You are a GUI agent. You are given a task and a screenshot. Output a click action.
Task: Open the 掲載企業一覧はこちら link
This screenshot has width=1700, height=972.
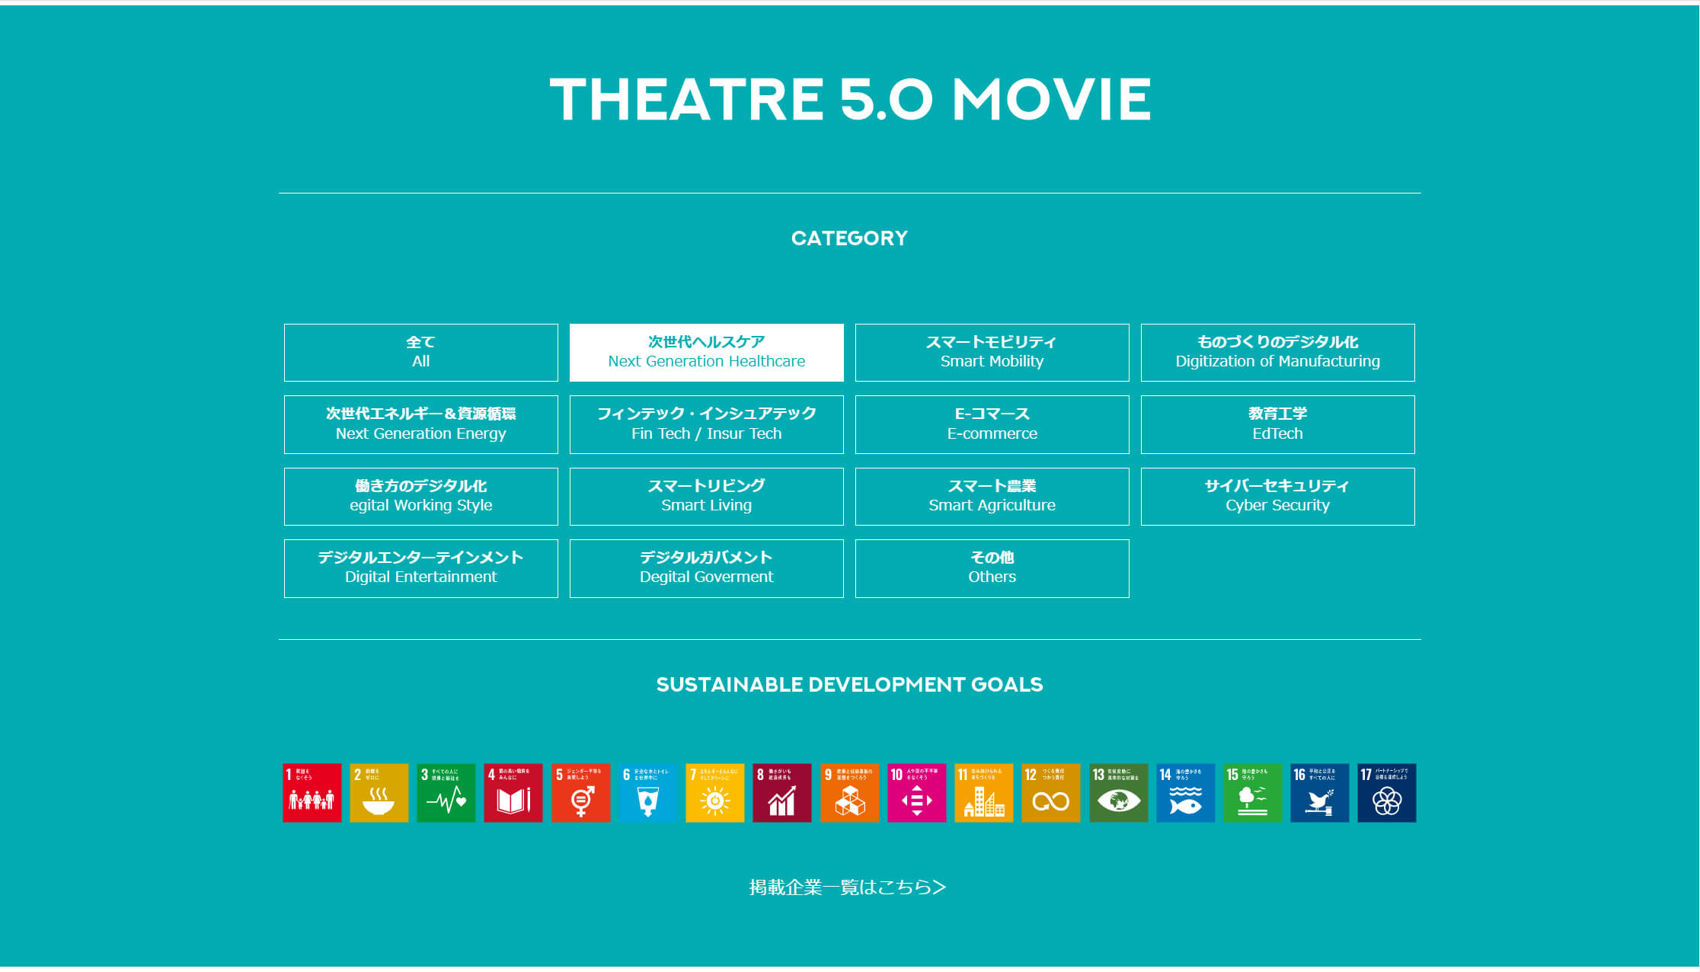847,887
